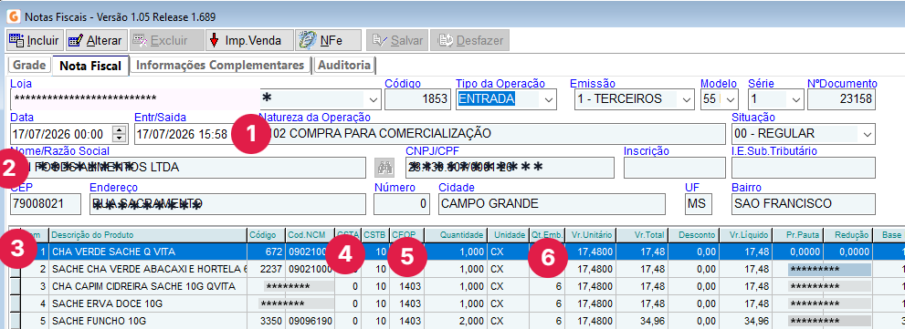This screenshot has width=905, height=329.
Task: Open the Informações Complementares tab
Action: click(220, 65)
